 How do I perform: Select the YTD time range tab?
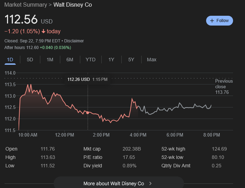[x=90, y=60]
